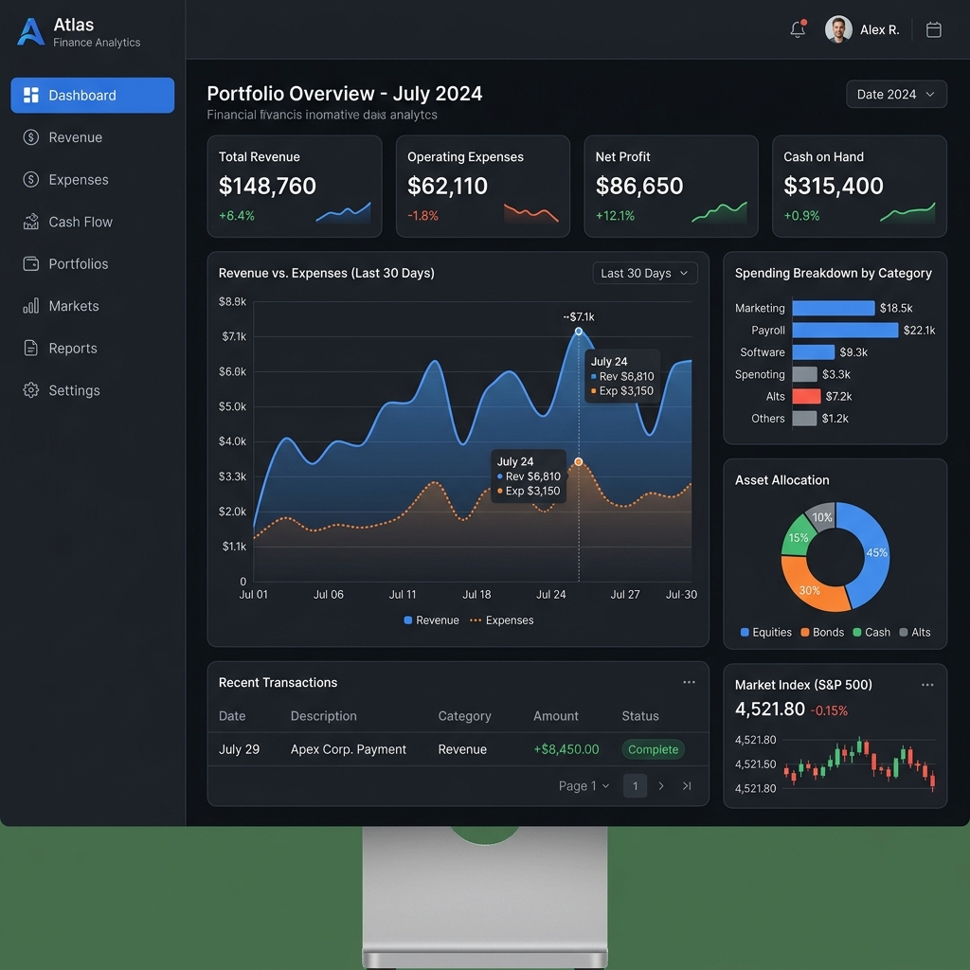Open the calendar icon in header
This screenshot has width=970, height=970.
coord(933,29)
